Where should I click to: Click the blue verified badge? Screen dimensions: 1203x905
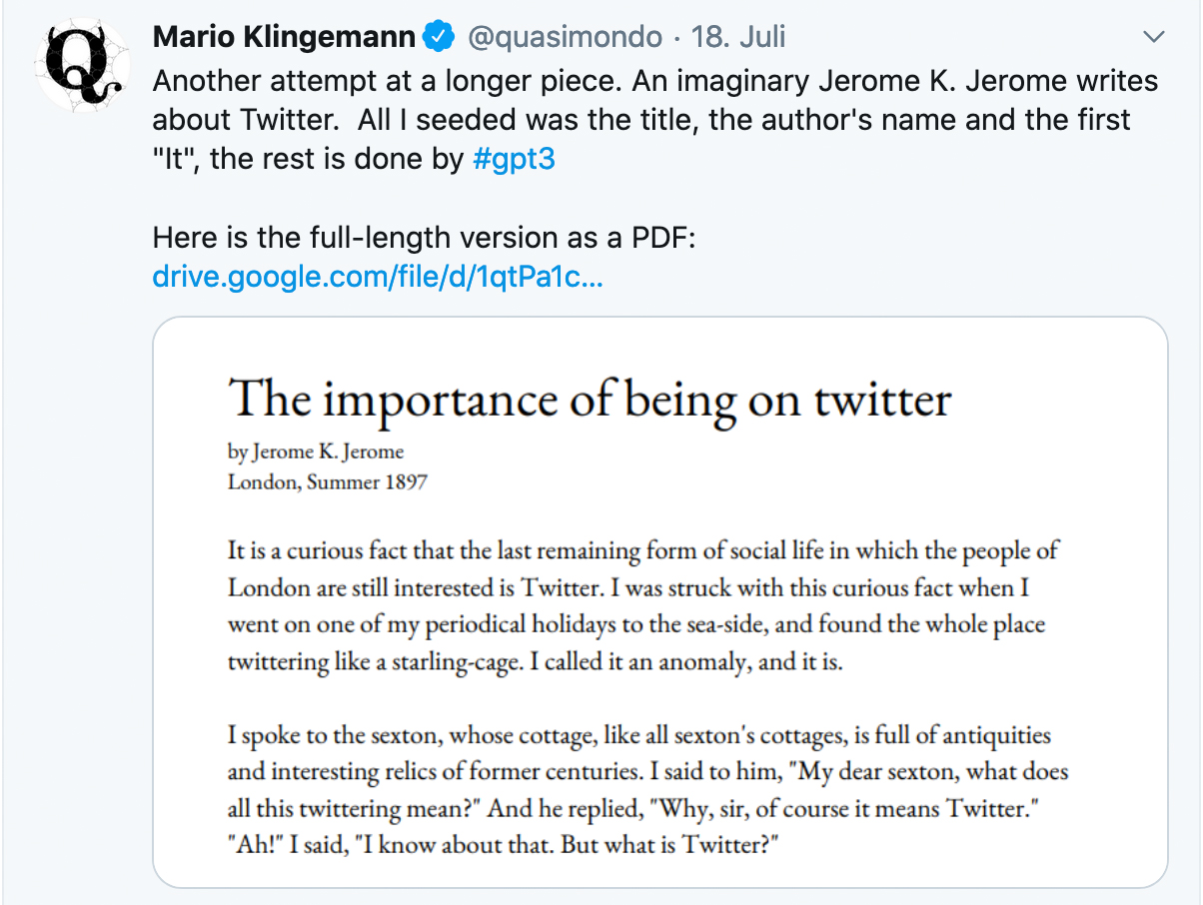(x=437, y=37)
